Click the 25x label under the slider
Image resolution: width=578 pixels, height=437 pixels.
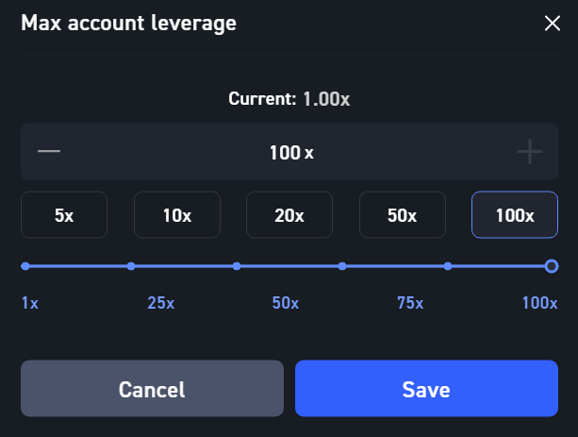tap(161, 303)
